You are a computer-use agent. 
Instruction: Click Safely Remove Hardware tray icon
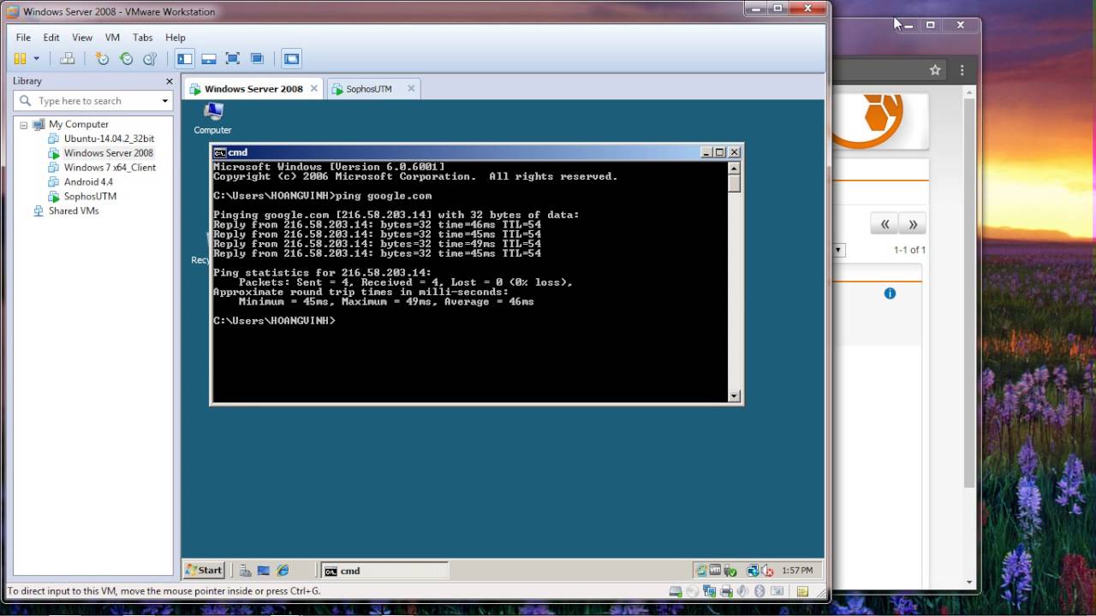tap(730, 571)
